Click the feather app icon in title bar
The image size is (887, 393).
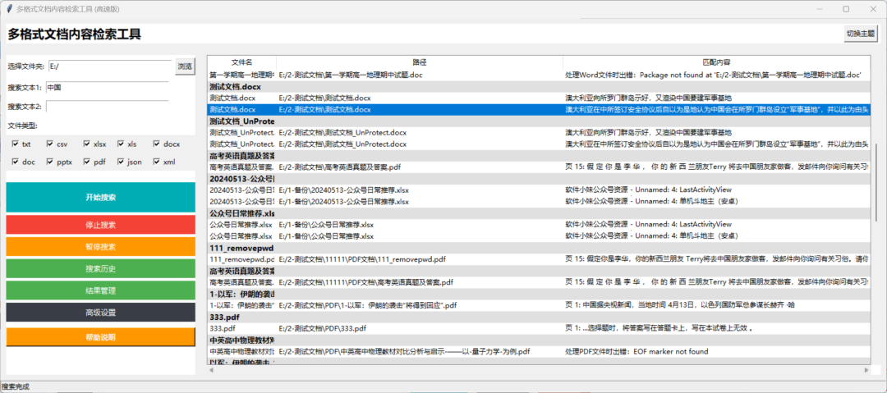pos(7,8)
